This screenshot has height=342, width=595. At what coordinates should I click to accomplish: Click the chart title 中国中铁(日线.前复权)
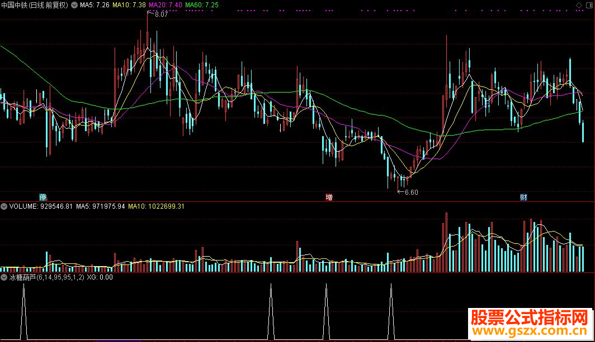(x=35, y=5)
